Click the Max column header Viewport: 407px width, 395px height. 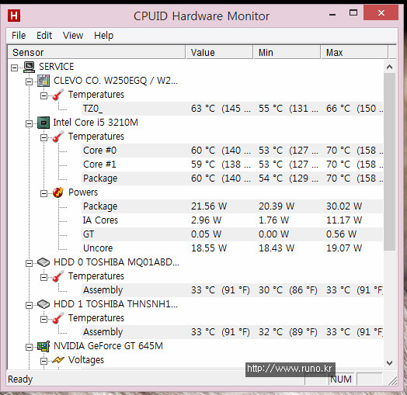point(354,53)
